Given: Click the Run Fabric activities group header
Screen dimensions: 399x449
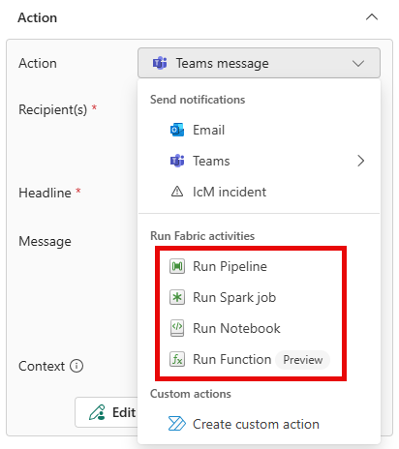Looking at the screenshot, I should 202,236.
